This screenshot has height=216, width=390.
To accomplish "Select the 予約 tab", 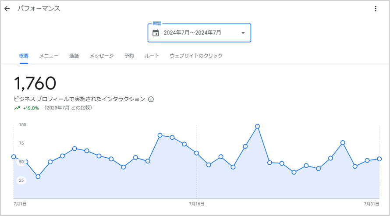I will coord(129,56).
